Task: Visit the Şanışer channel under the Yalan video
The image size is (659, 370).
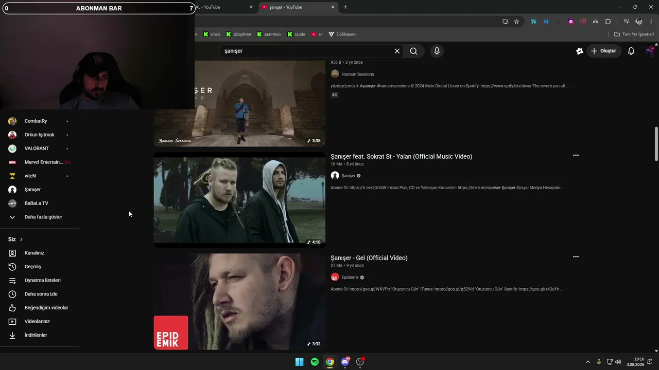Action: pyautogui.click(x=348, y=176)
